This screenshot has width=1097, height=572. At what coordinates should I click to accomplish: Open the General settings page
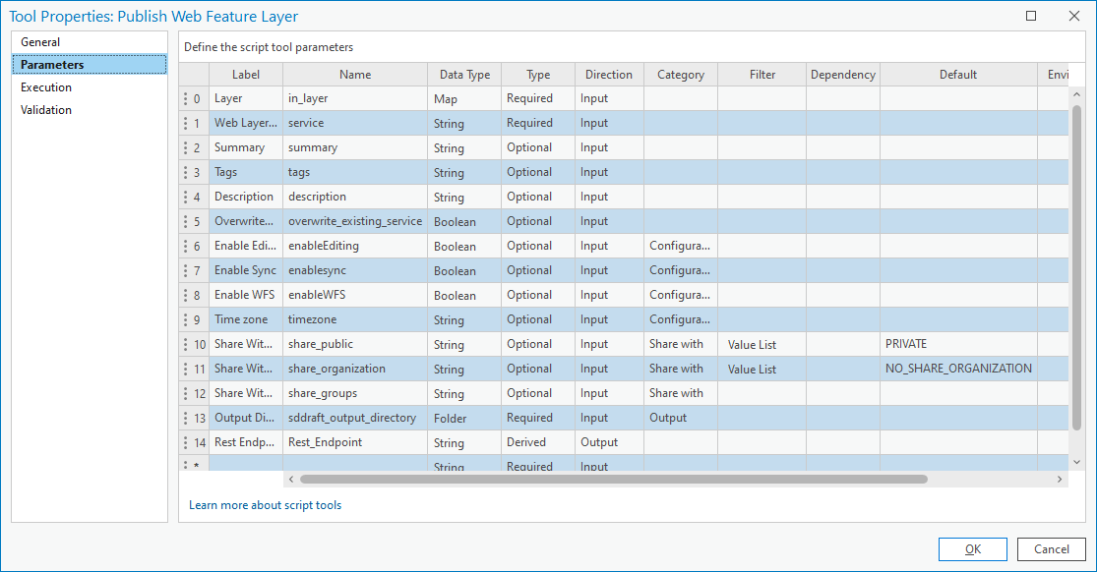[40, 42]
